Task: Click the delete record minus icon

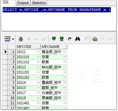Action: click(x=36, y=39)
